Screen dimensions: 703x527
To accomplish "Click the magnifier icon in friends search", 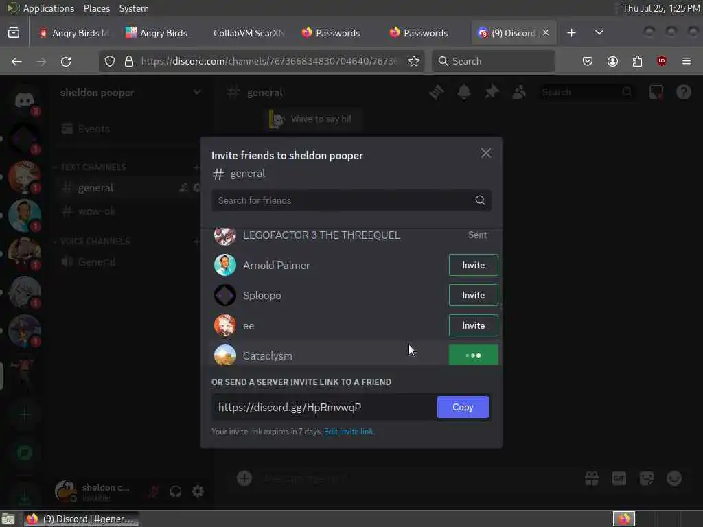I will click(x=480, y=200).
